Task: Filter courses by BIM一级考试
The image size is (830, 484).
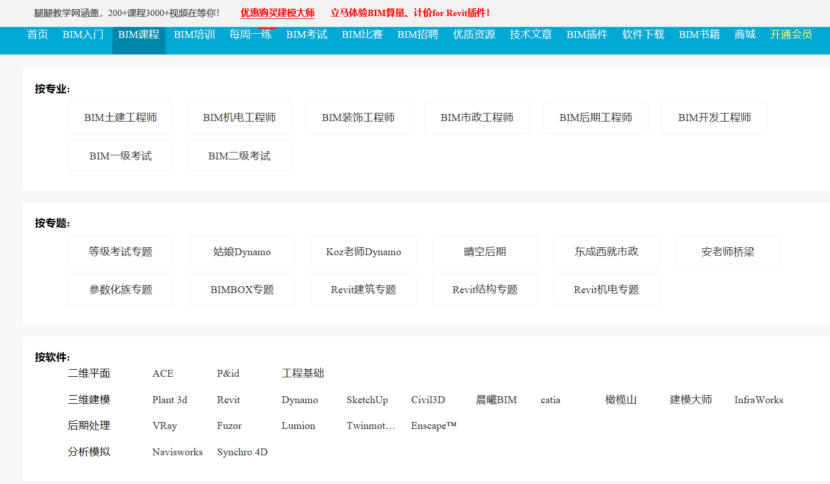Action: click(x=121, y=156)
